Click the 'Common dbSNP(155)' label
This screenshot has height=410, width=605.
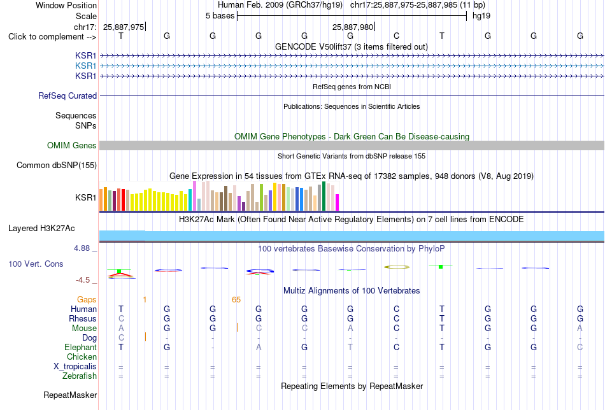[x=56, y=165]
